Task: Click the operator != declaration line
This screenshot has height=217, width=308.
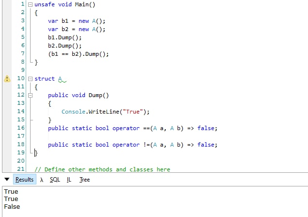Action: tap(133, 145)
